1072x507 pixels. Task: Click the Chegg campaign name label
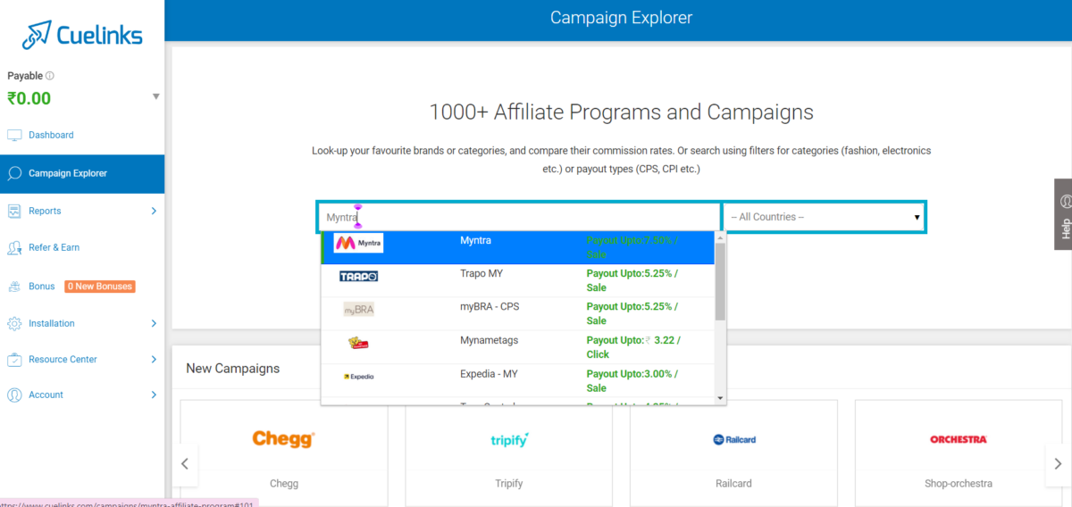click(x=284, y=483)
